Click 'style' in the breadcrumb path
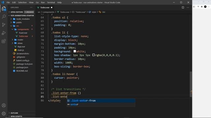The image size is (211, 118). coord(94,12)
